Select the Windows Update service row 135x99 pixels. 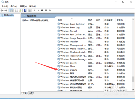point(91,70)
